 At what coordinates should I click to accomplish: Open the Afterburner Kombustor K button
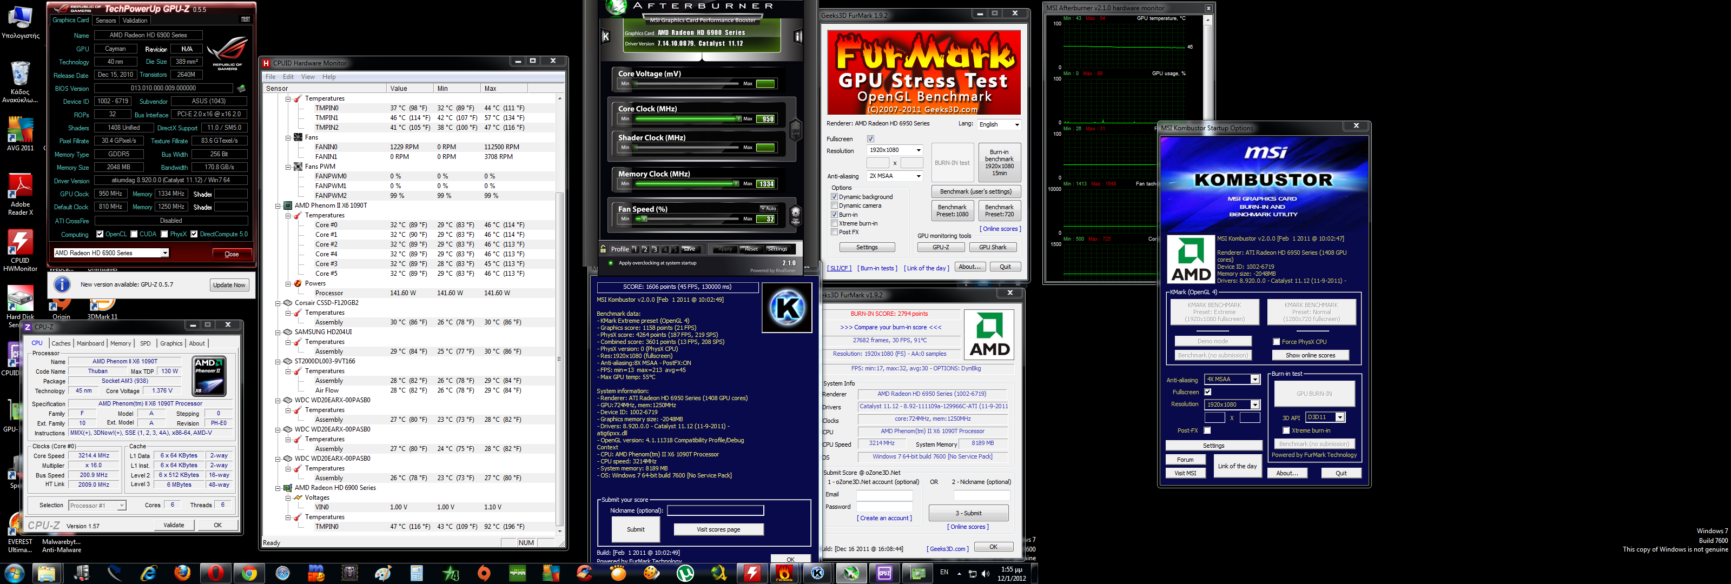605,36
